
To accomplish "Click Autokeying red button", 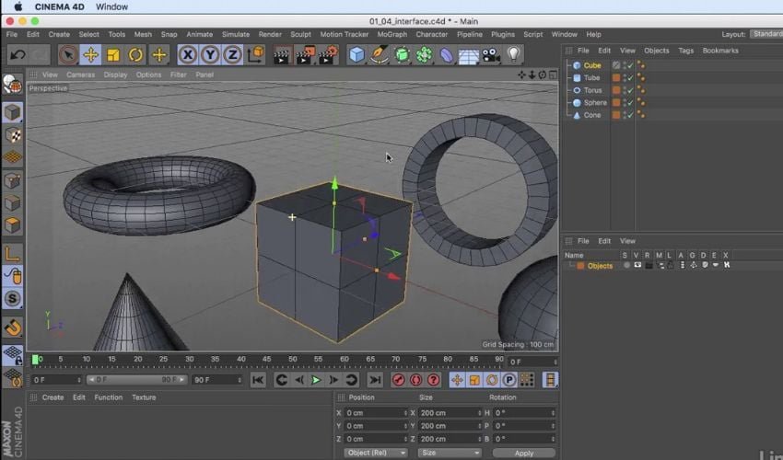I will tap(415, 380).
